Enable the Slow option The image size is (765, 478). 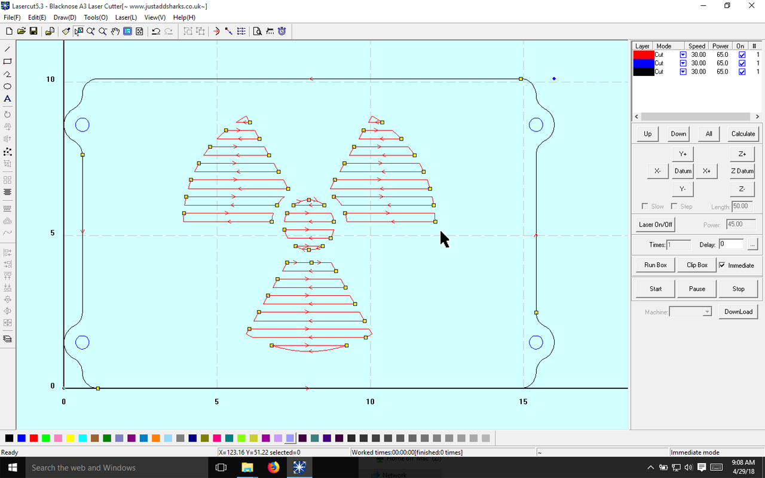[644, 206]
